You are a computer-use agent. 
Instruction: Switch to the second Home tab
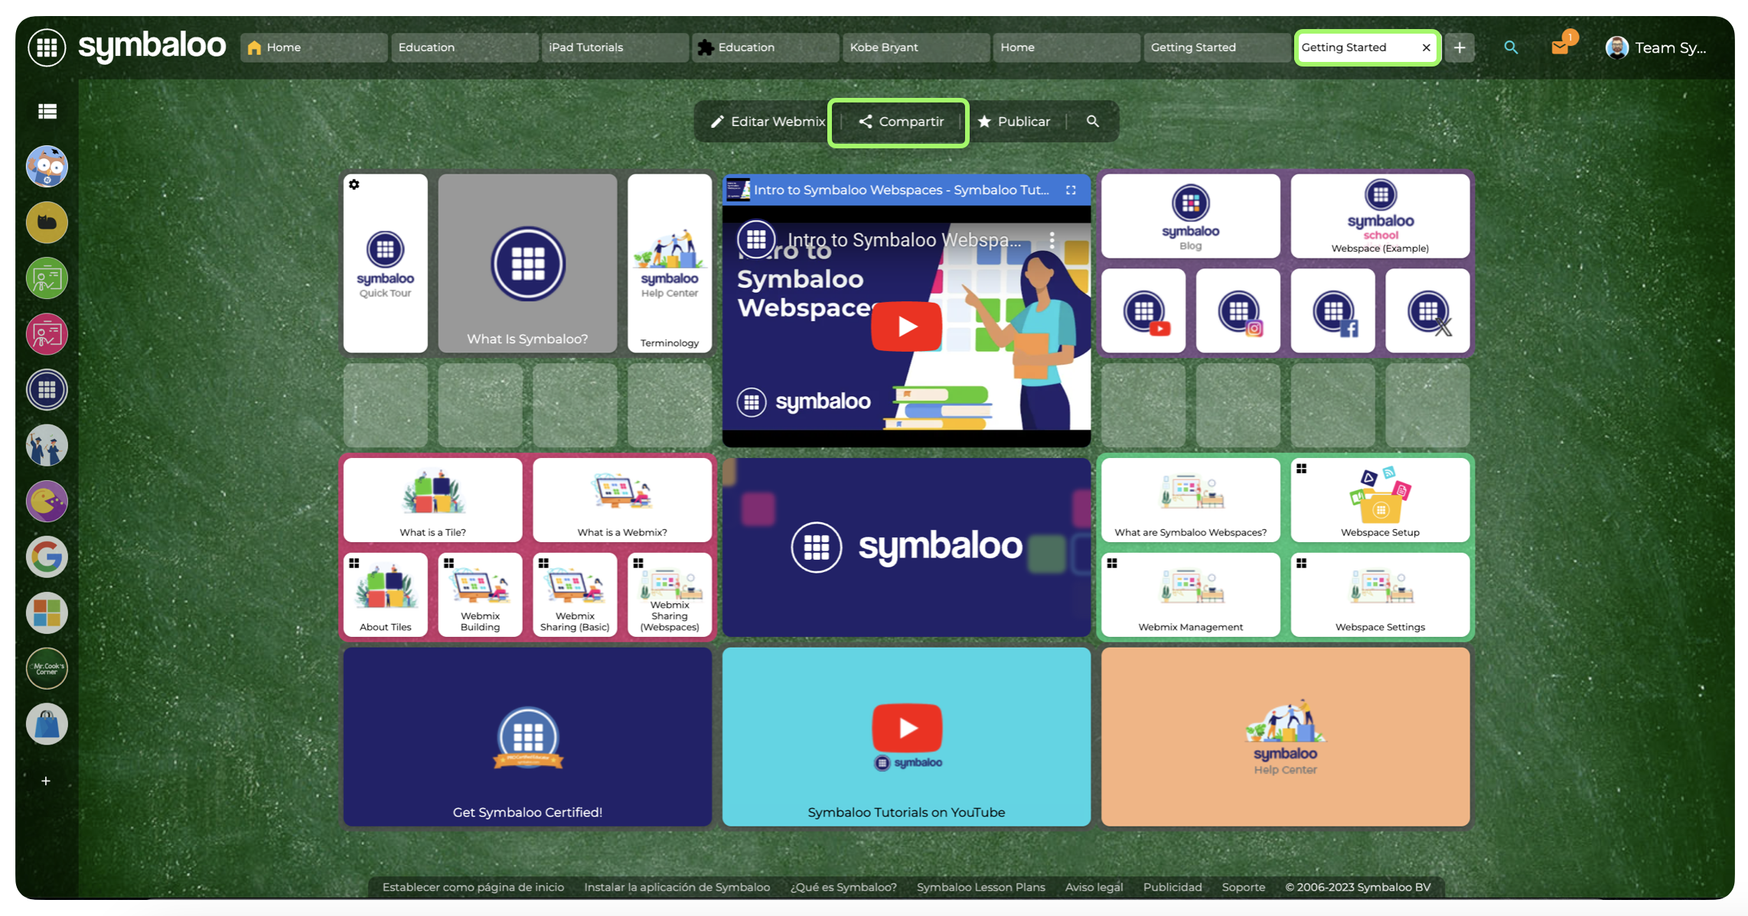coord(1067,47)
